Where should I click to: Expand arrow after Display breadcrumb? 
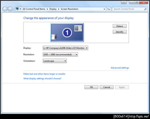[x=59, y=9]
